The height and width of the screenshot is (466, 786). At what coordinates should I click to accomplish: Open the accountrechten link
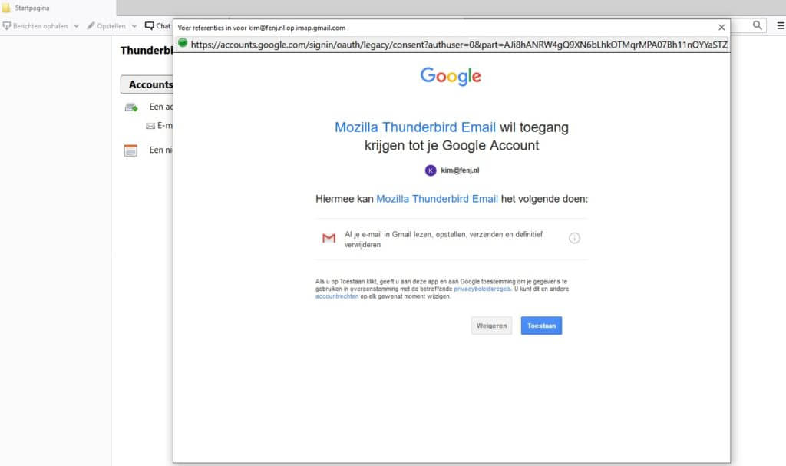[337, 296]
